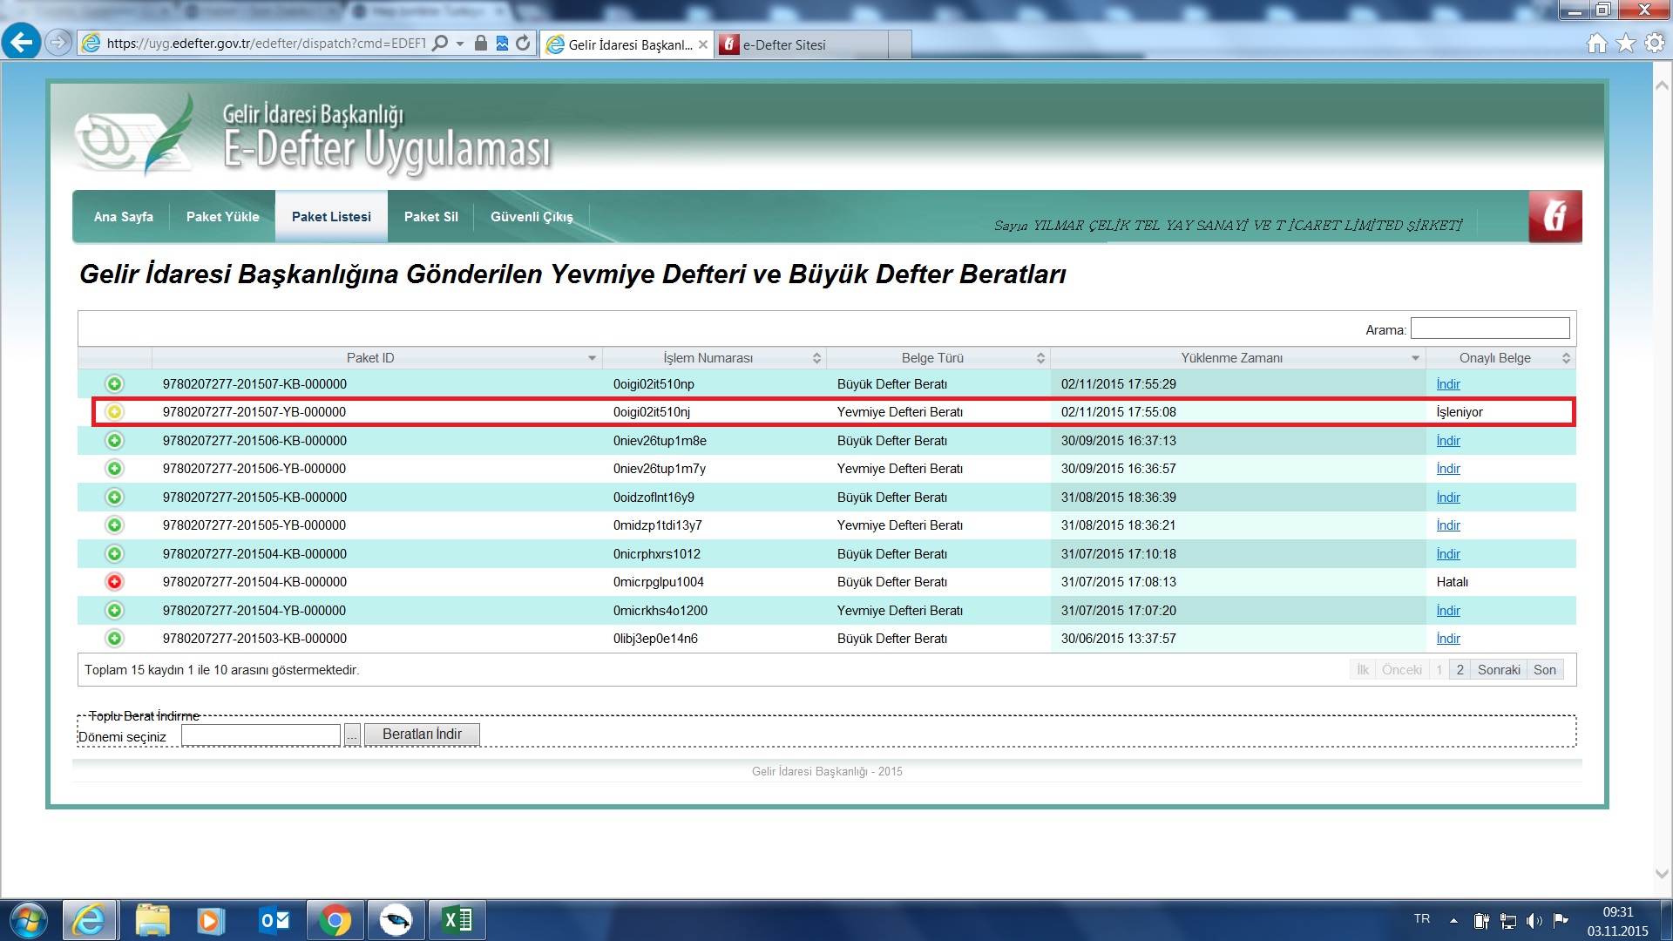Click the yellow status icon in the İşleniyor row
1673x941 pixels.
(114, 412)
